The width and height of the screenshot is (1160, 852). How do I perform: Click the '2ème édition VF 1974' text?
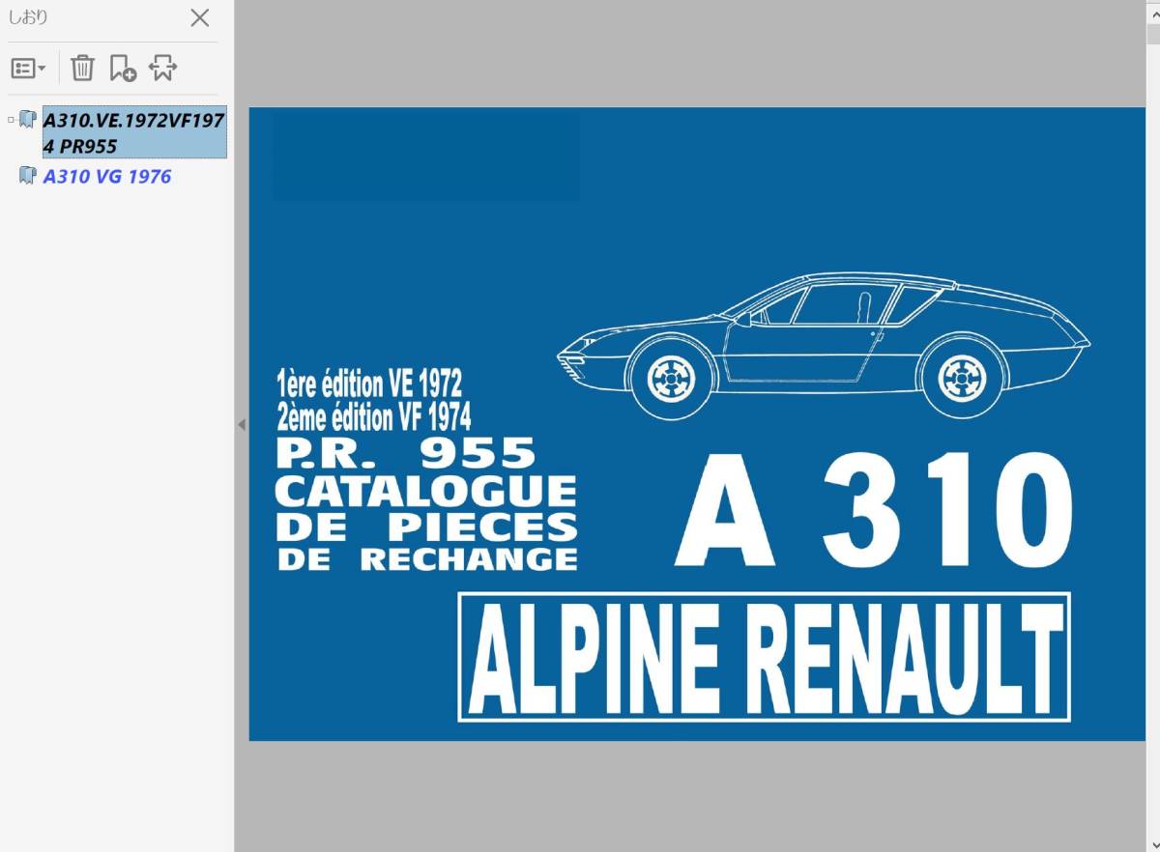tap(373, 417)
